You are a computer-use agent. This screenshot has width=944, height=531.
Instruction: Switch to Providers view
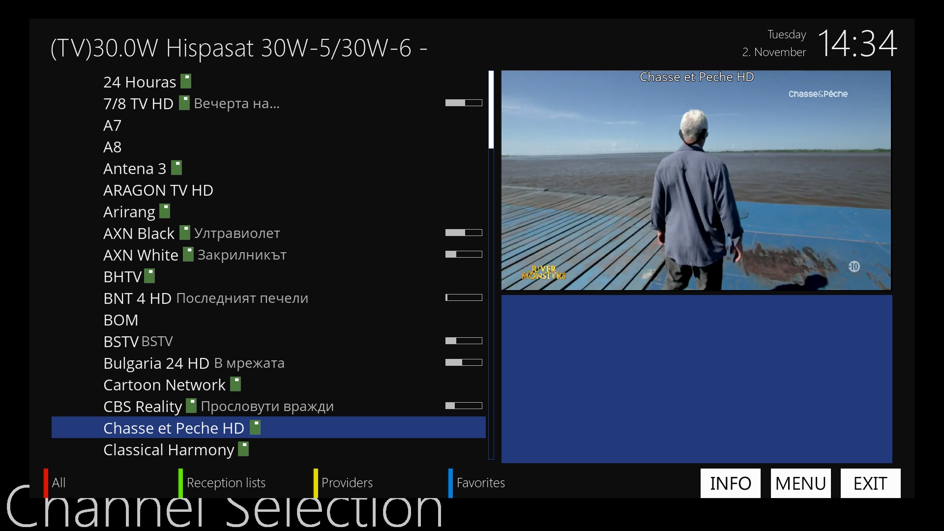click(x=343, y=483)
